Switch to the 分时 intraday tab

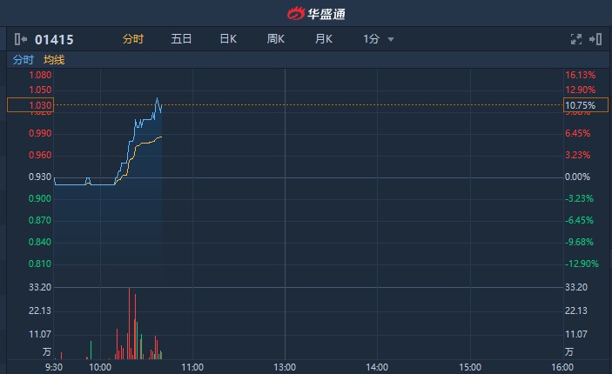132,39
